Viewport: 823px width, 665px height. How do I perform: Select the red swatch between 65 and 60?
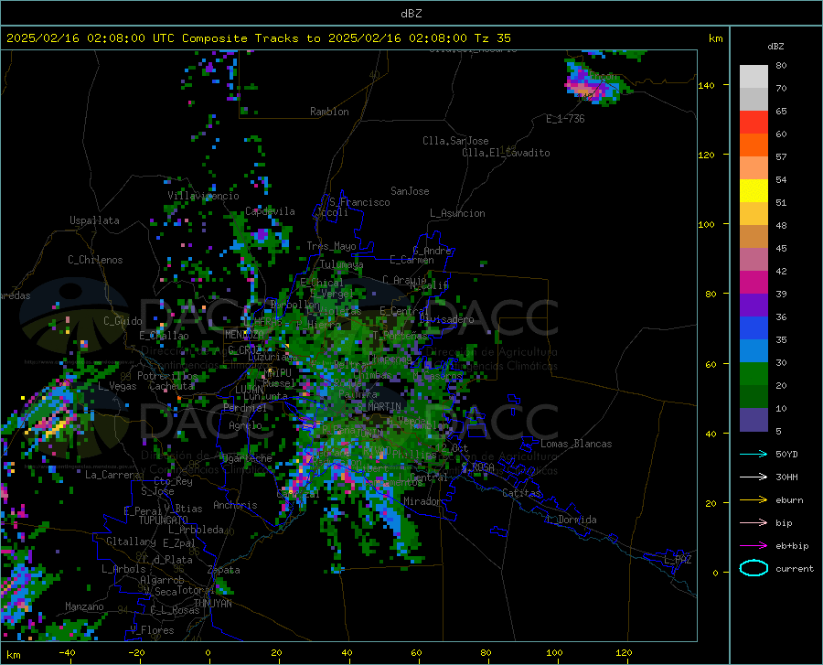pyautogui.click(x=754, y=123)
